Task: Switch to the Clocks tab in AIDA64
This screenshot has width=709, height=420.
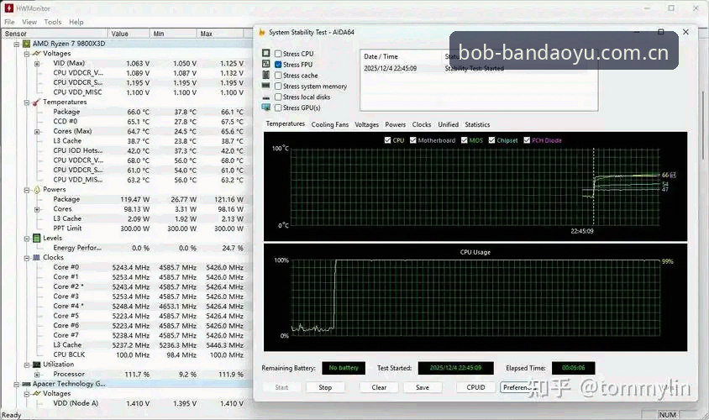Action: (x=422, y=124)
